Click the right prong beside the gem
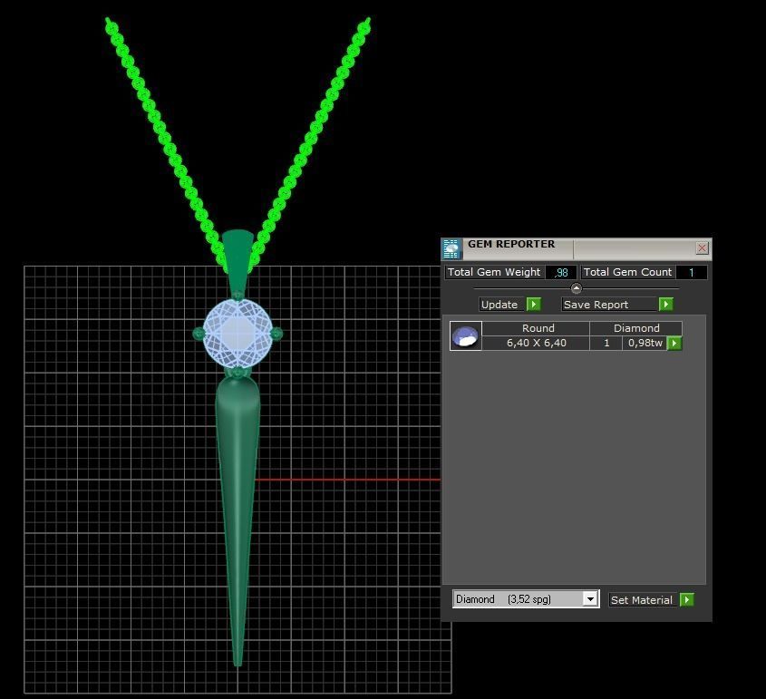Screen dimensions: 766x699 (x=276, y=335)
